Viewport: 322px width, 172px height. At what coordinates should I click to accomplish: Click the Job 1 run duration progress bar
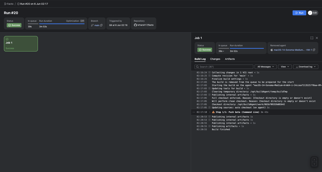pos(247,48)
